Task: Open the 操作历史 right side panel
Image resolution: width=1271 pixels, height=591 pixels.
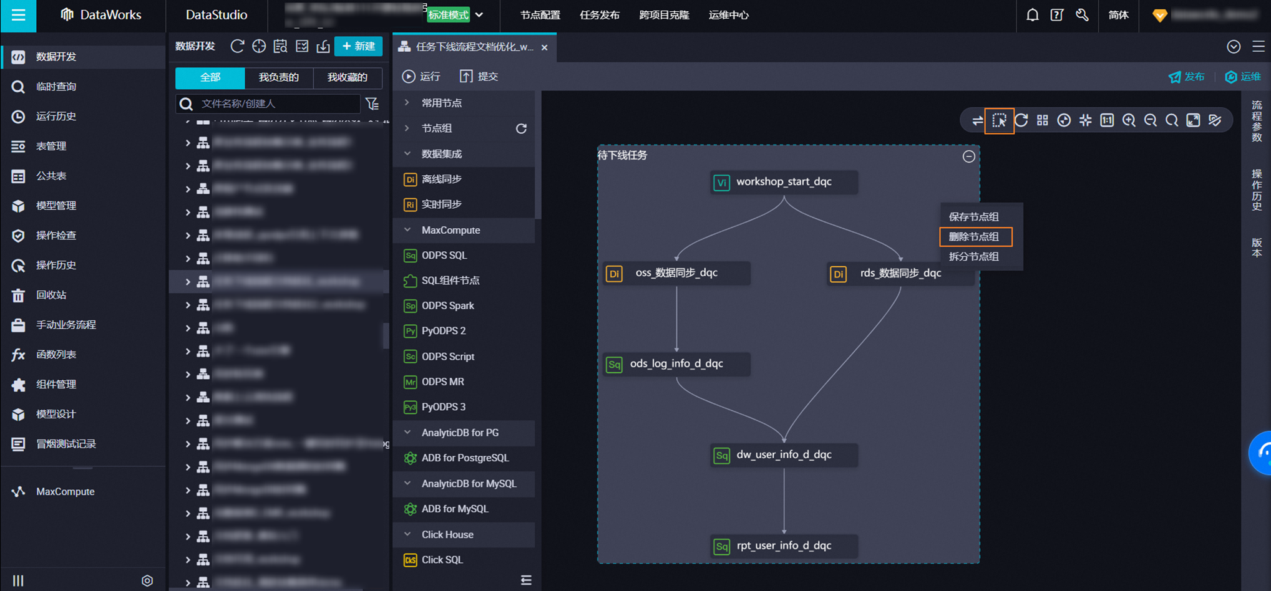Action: [x=1257, y=190]
